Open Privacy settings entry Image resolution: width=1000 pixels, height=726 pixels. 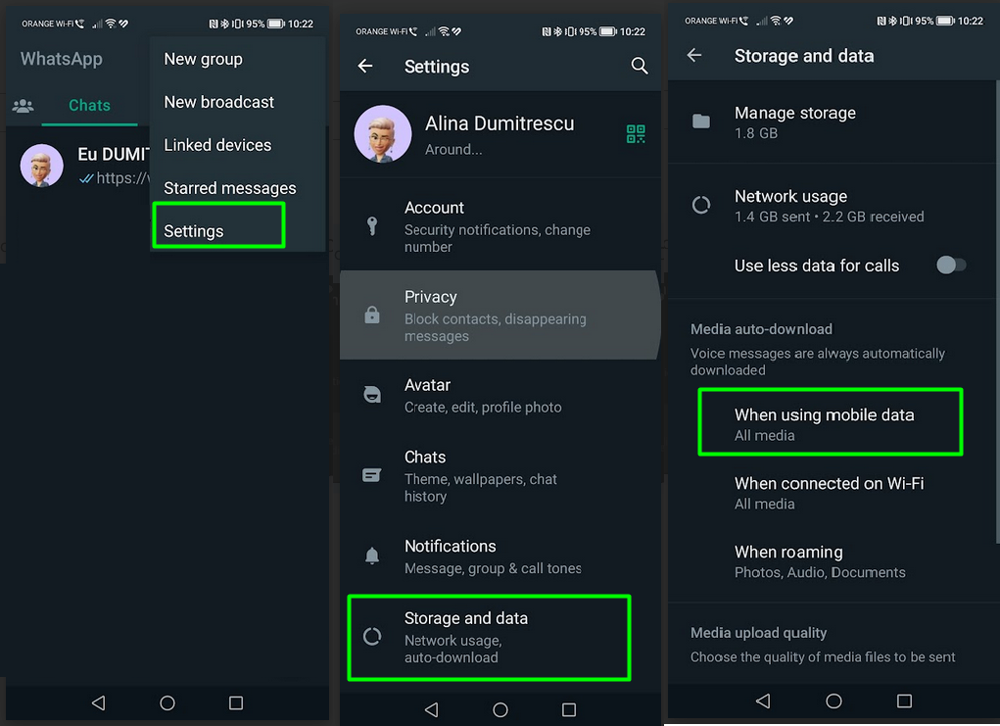(x=500, y=315)
